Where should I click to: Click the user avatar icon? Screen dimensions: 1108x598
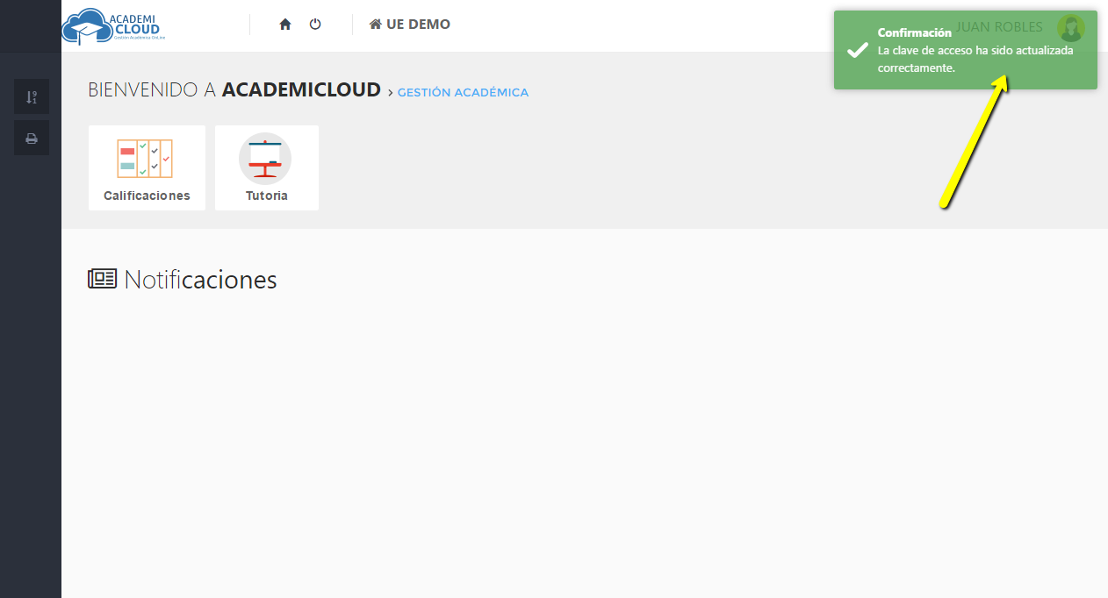coord(1070,28)
